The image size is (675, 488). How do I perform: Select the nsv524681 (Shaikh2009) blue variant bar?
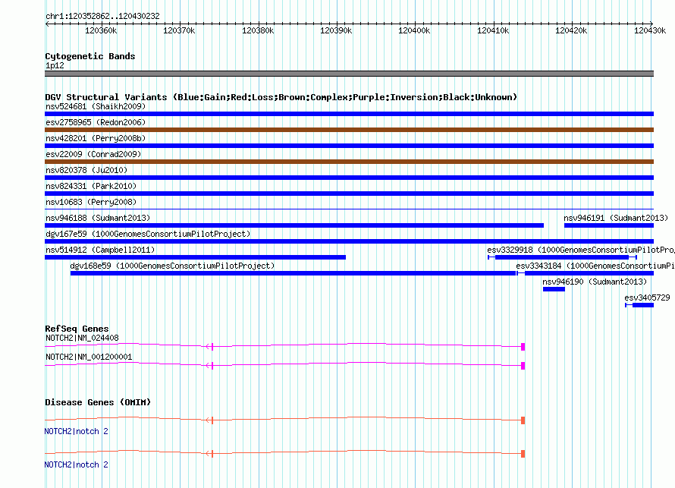(x=349, y=114)
